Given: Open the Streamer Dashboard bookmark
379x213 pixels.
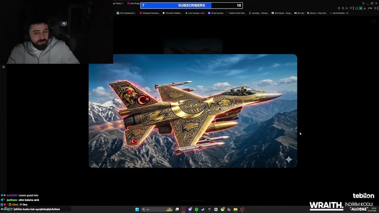Looking at the screenshot, I should (x=150, y=13).
